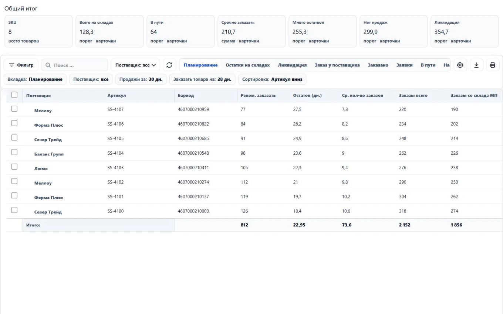Image resolution: width=503 pixels, height=314 pixels.
Task: Click the Ликвидация summary card
Action: point(465,31)
